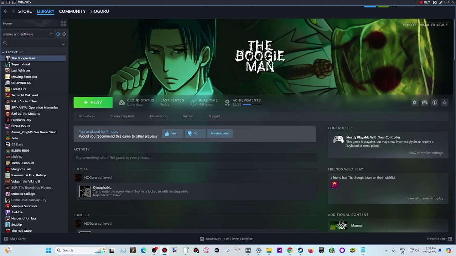
Task: Click the Play Time clock icon
Action: [193, 102]
